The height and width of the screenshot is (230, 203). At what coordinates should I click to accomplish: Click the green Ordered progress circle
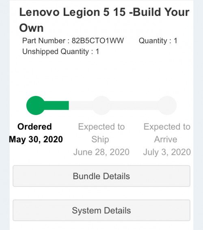(36, 105)
